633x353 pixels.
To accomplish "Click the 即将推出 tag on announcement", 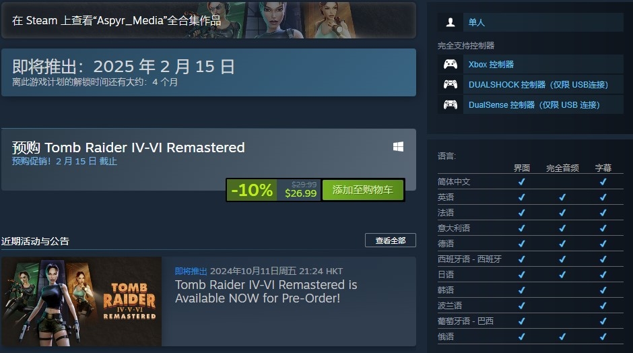I will (191, 271).
